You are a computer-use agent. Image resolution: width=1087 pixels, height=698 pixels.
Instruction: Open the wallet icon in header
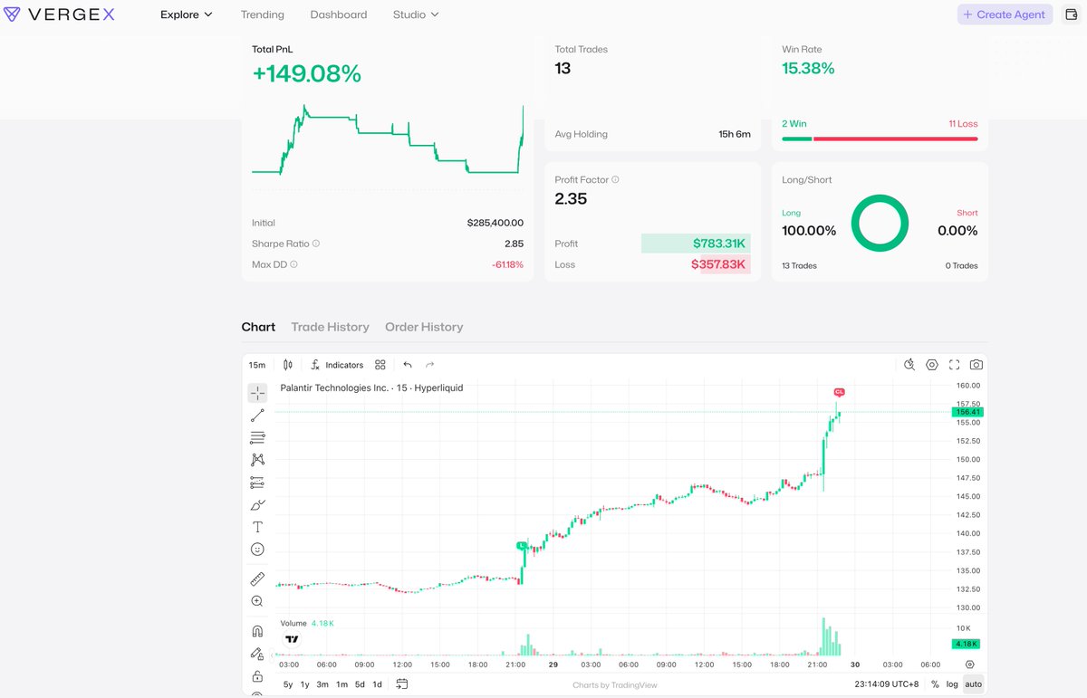coord(1070,14)
